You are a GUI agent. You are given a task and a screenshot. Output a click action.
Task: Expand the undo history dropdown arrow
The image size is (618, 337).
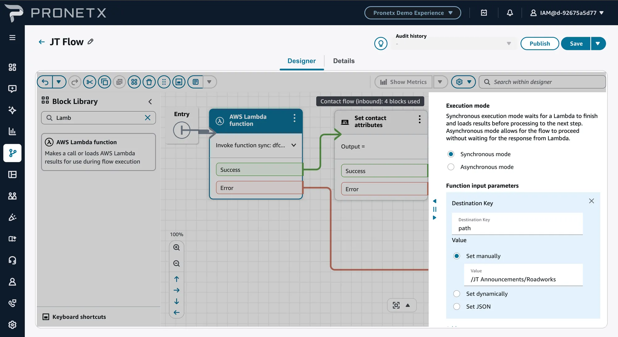tap(59, 82)
